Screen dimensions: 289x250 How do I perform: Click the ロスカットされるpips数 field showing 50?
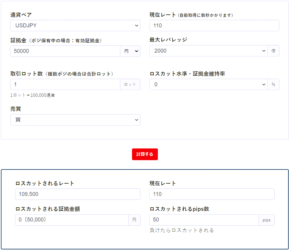click(x=204, y=220)
